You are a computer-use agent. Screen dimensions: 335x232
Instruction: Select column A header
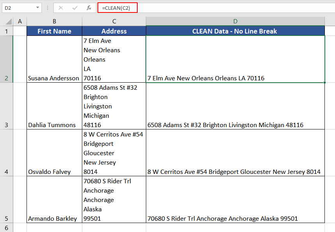[x=20, y=21]
